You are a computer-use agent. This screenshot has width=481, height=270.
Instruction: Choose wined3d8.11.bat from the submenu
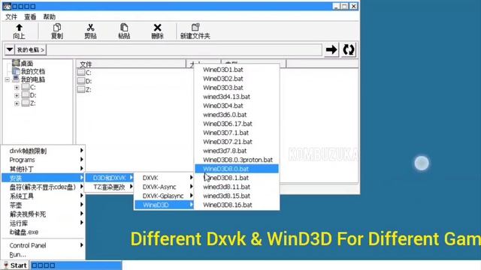tap(237, 187)
